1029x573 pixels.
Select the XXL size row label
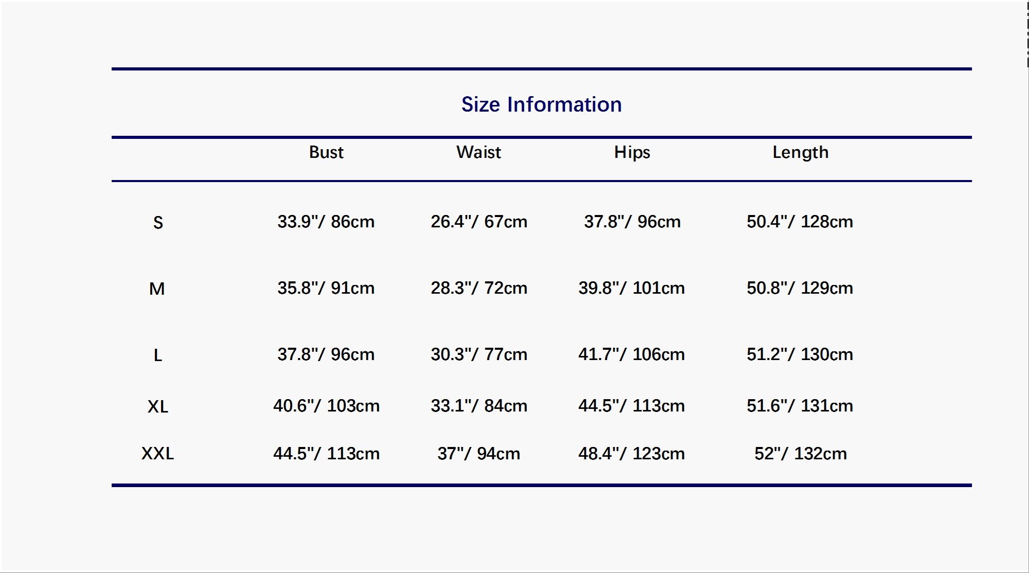[x=157, y=454]
